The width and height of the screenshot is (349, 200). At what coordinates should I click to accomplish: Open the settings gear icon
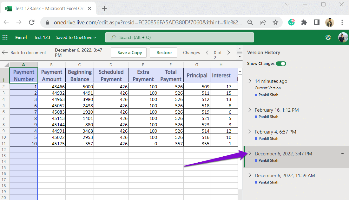pos(328,37)
